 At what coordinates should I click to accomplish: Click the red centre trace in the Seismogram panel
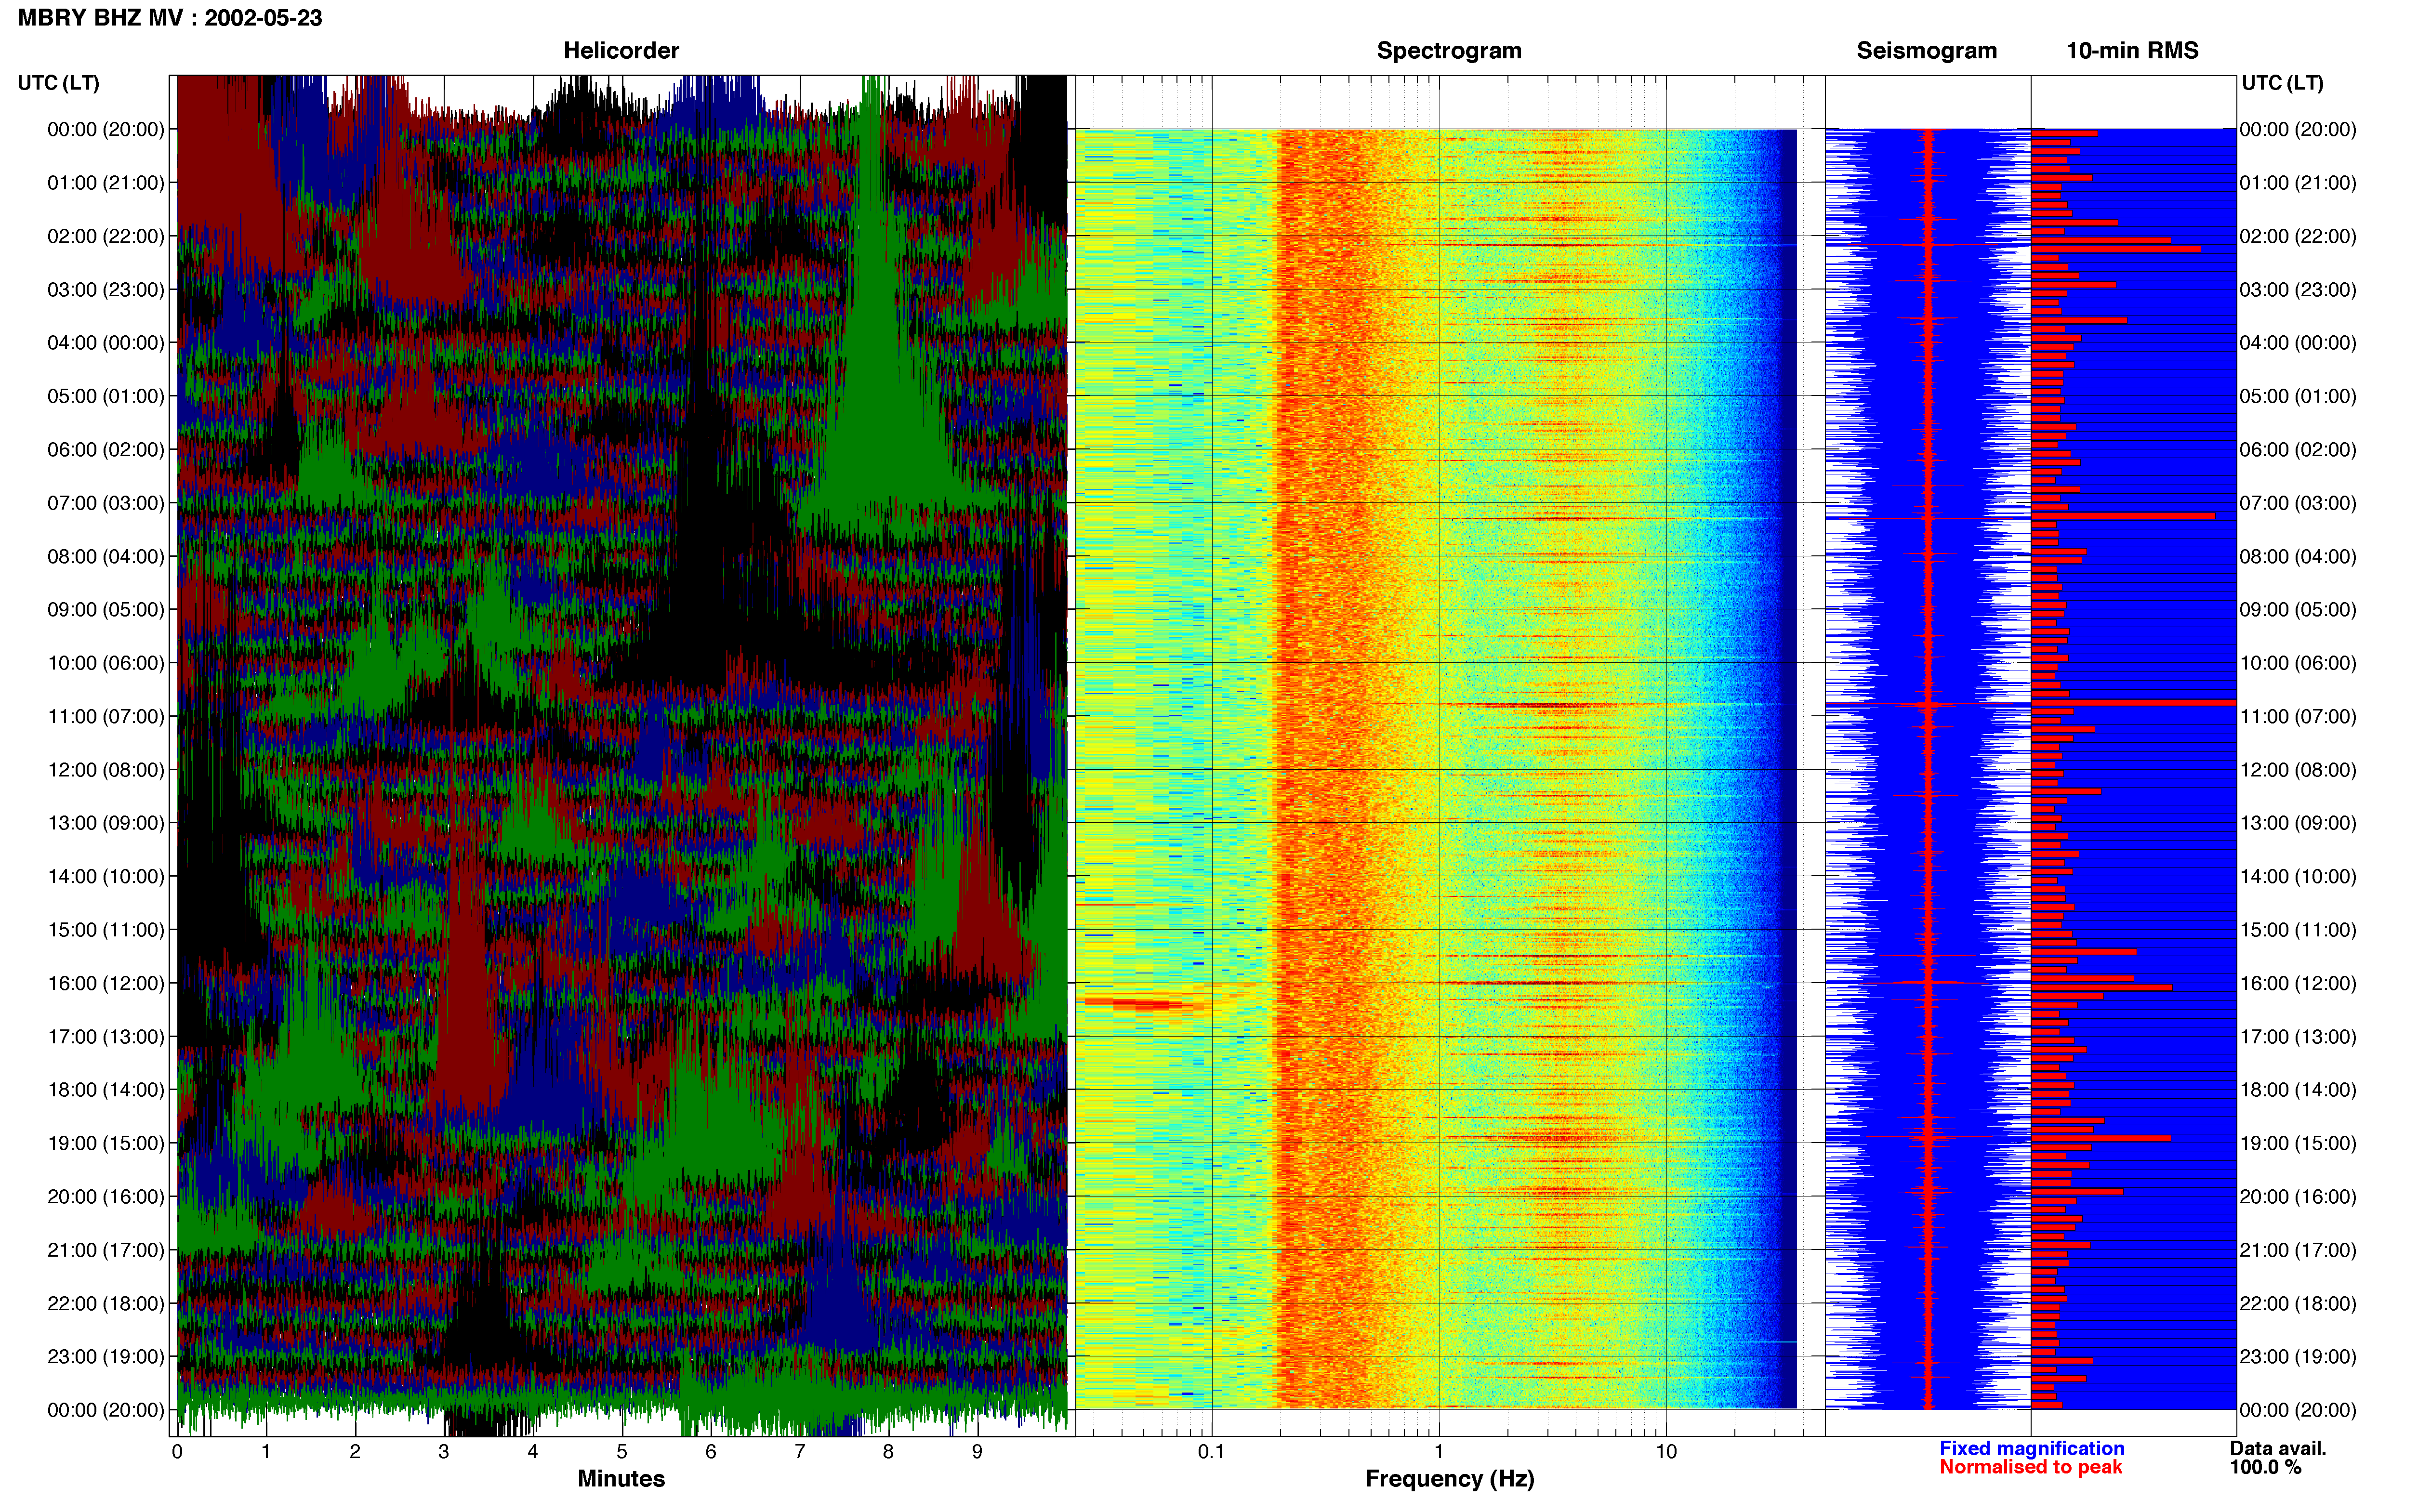click(1928, 768)
